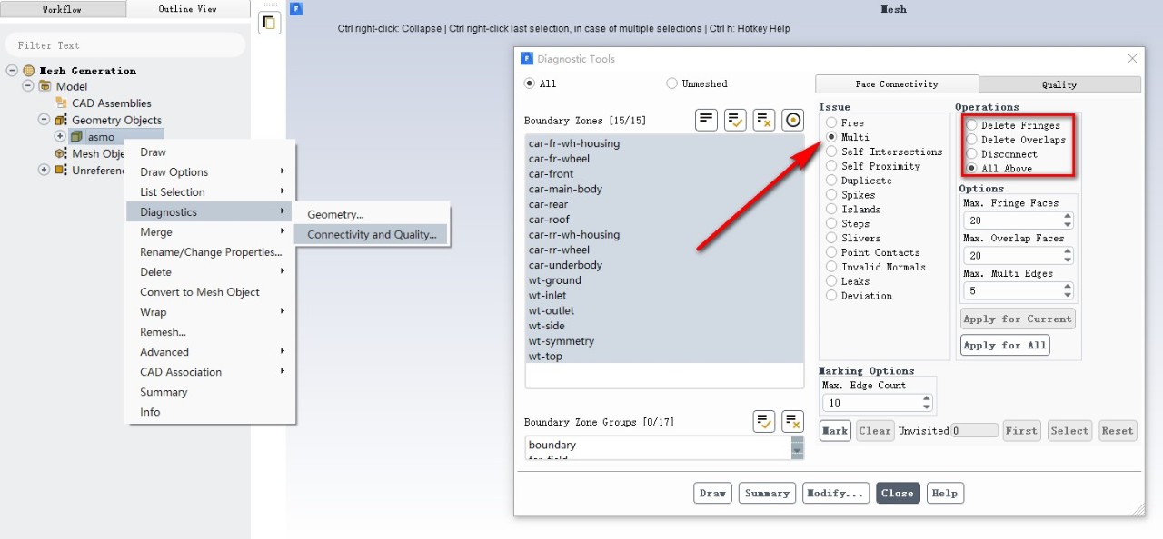Choose Self Intersections issue option
This screenshot has width=1163, height=539.
point(831,152)
